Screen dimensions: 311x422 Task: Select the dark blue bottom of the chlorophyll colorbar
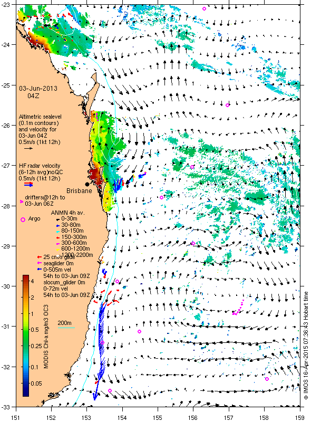click(x=26, y=393)
